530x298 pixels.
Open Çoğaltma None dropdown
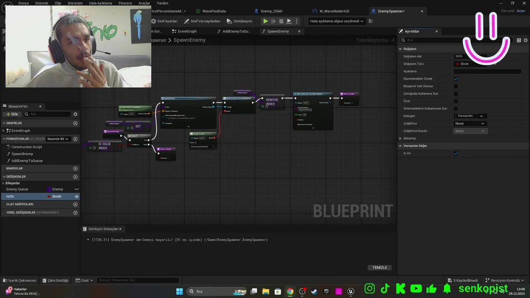point(470,123)
